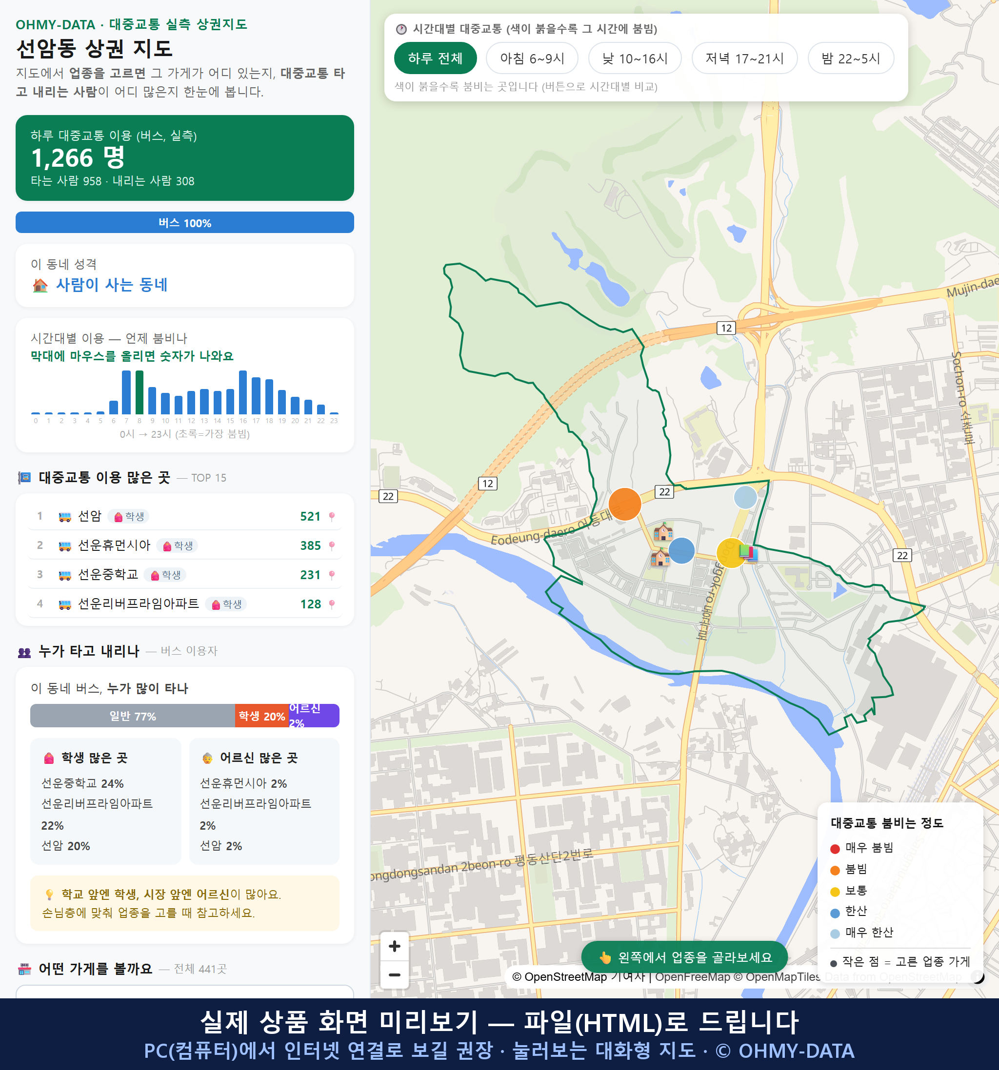
Task: Click the map pin icon beside 385
Action: pyautogui.click(x=332, y=546)
